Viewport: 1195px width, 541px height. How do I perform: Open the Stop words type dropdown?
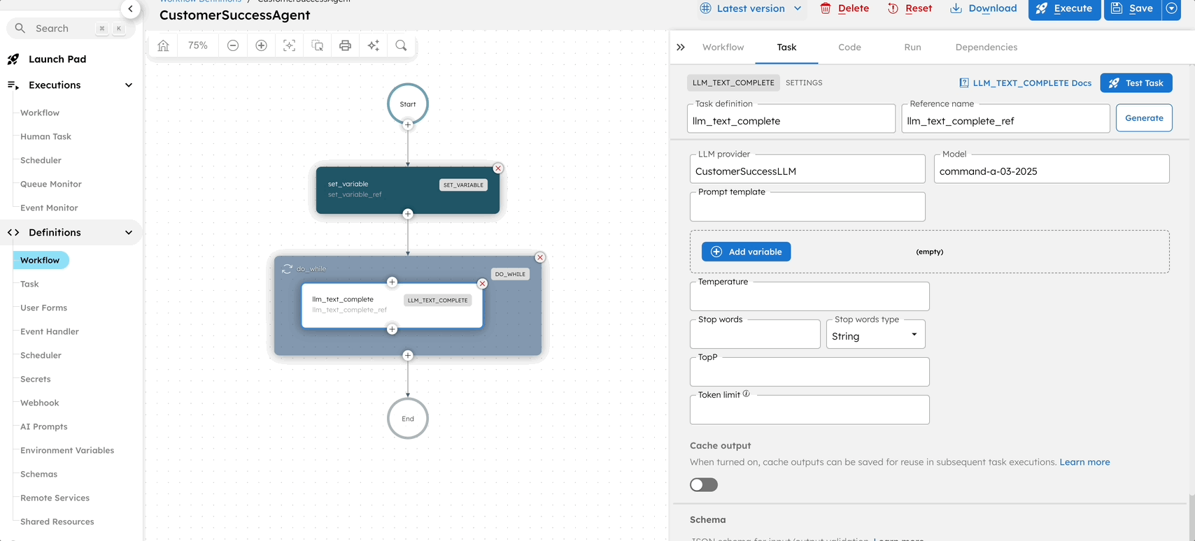875,336
